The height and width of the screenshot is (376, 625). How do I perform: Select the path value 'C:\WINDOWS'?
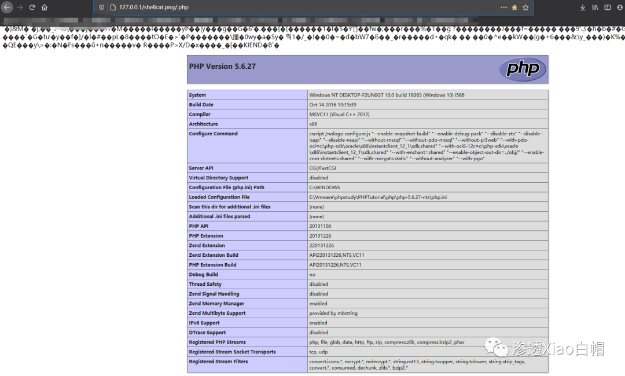point(325,187)
